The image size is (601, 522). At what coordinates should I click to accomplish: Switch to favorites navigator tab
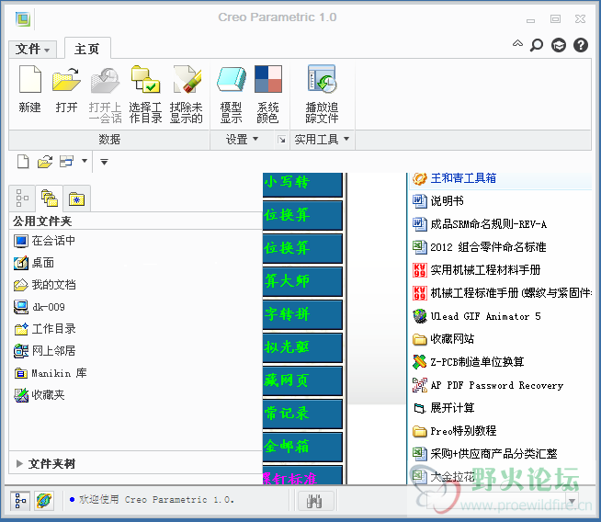(76, 199)
